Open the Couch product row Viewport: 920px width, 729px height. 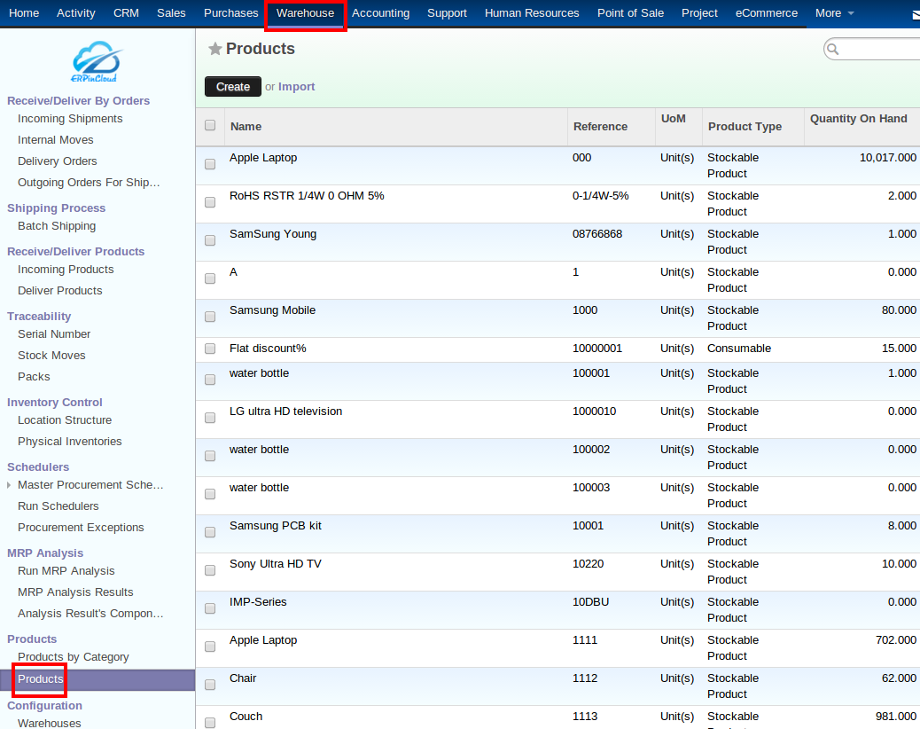(557, 717)
